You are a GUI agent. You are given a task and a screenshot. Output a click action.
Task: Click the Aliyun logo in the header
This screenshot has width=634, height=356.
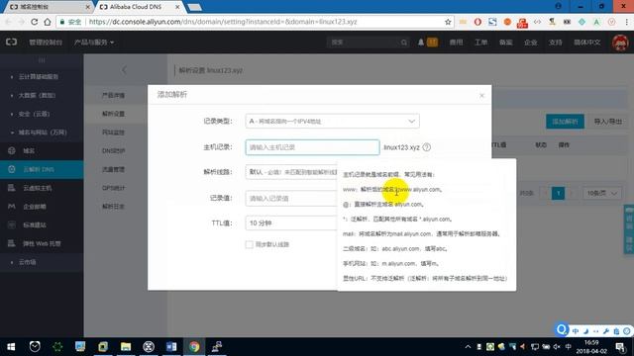click(x=11, y=42)
